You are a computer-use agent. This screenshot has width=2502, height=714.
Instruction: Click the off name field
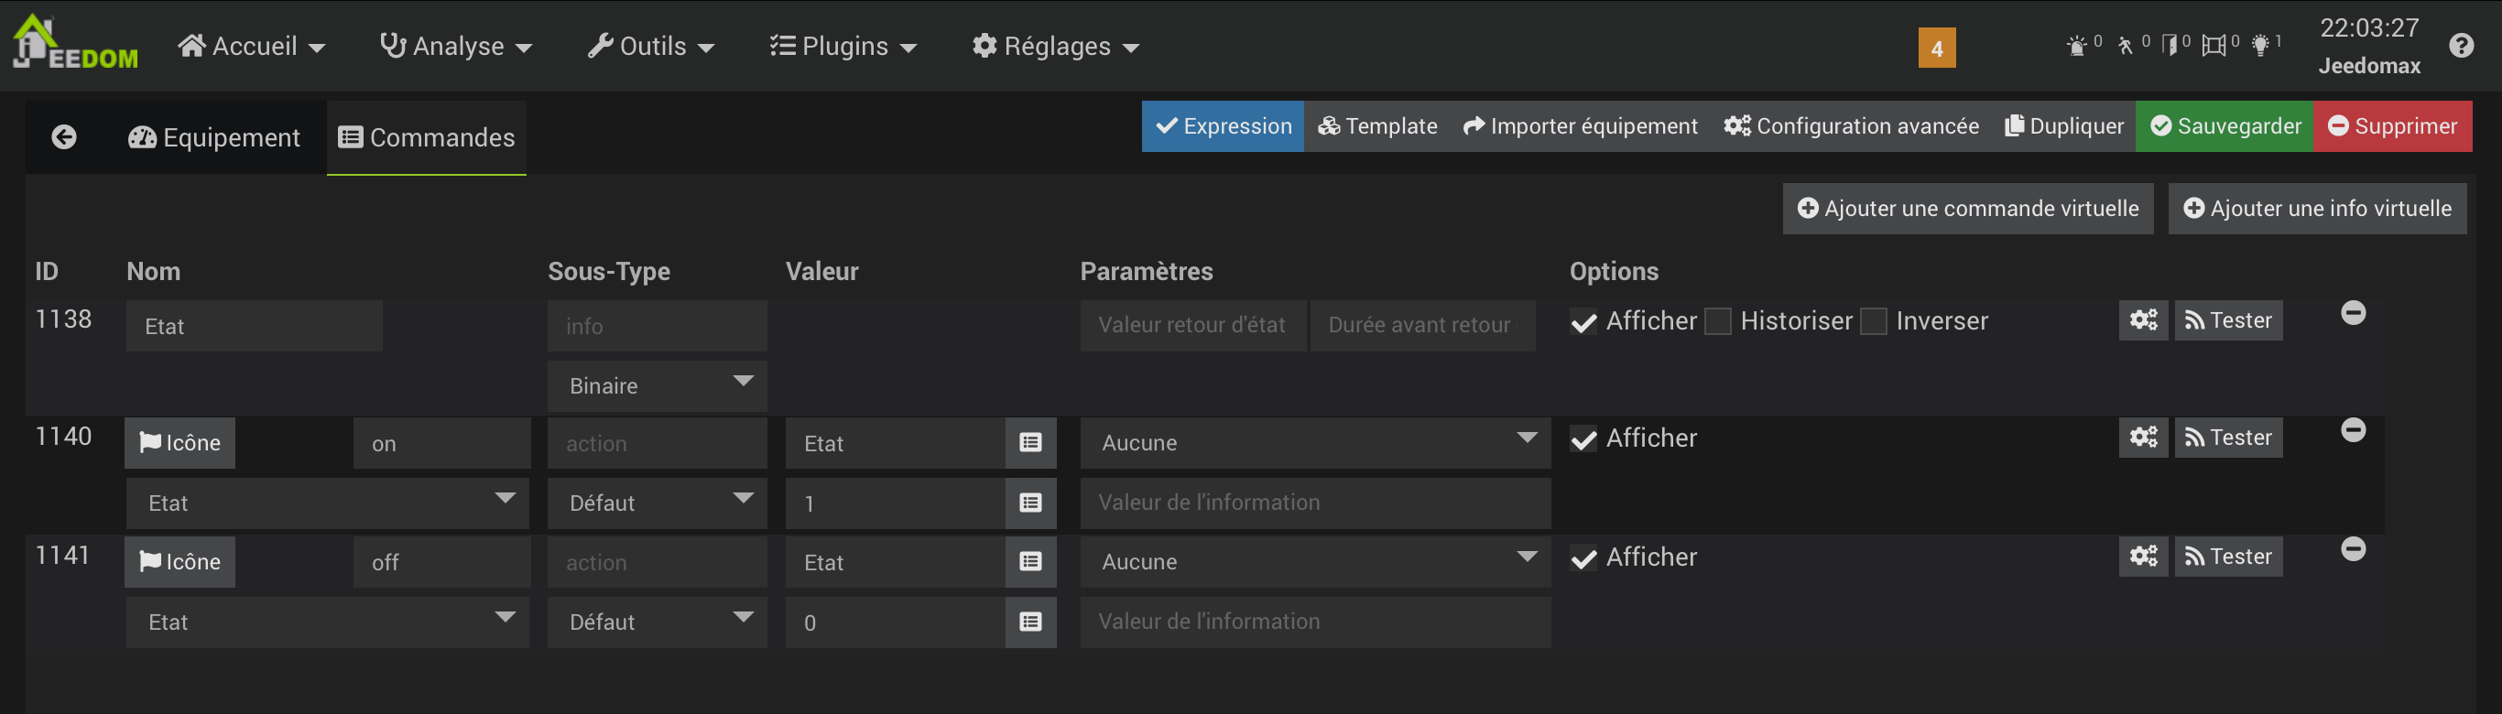pos(442,561)
